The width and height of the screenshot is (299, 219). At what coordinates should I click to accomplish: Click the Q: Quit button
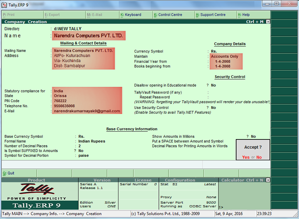(19, 173)
